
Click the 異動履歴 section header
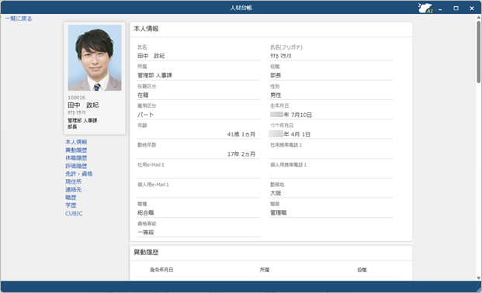tap(146, 253)
